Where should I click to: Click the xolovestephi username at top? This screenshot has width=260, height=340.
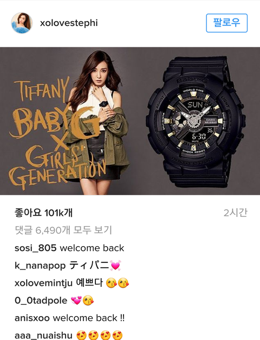tap(69, 23)
